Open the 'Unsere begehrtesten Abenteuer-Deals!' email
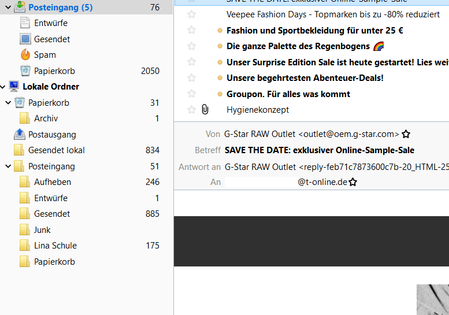449x315 pixels. [305, 78]
